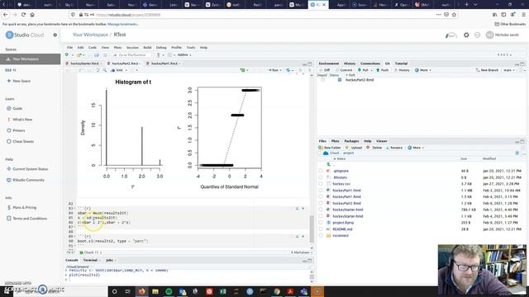
Task: Open the Files pane More dropdown
Action: click(416, 148)
